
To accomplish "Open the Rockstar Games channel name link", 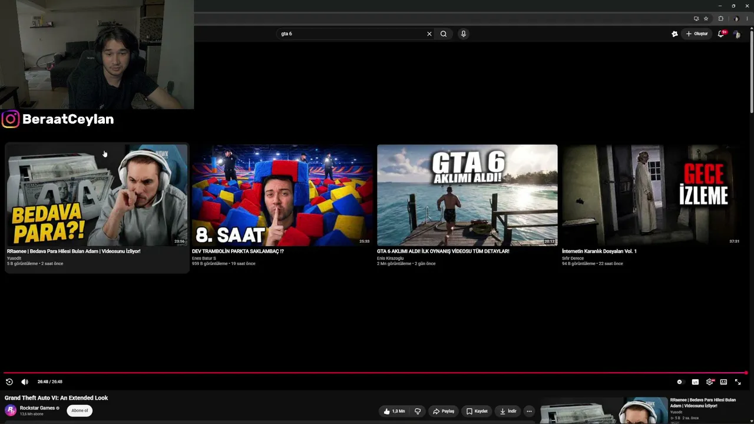I will coord(37,408).
